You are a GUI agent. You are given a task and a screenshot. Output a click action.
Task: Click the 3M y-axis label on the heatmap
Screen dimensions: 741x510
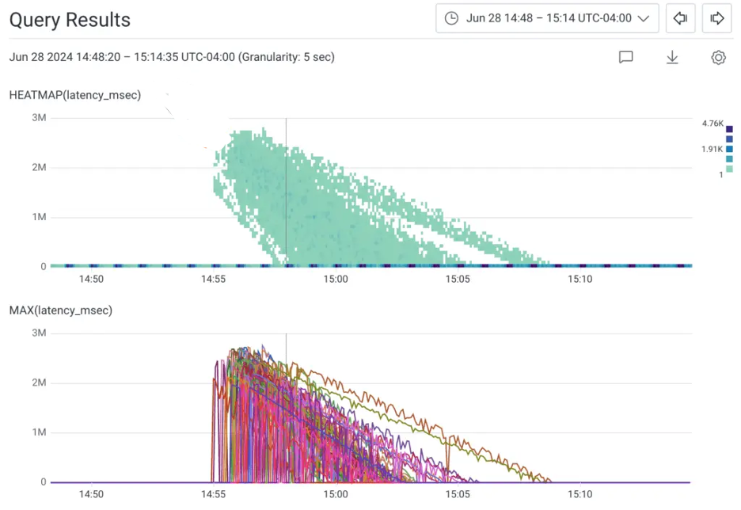40,118
